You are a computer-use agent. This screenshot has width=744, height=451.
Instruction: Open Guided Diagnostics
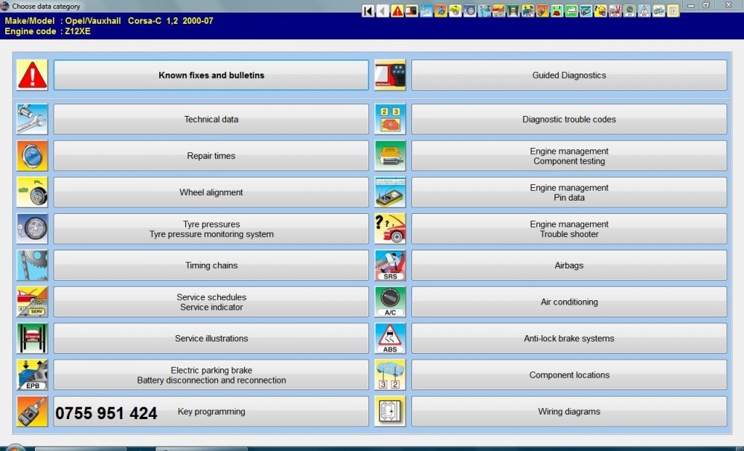point(569,75)
